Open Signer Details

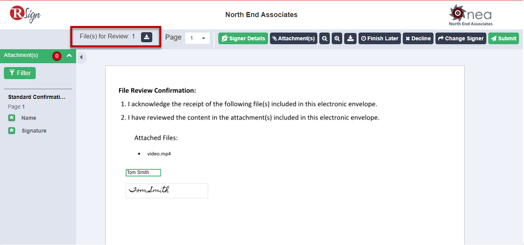click(x=243, y=38)
